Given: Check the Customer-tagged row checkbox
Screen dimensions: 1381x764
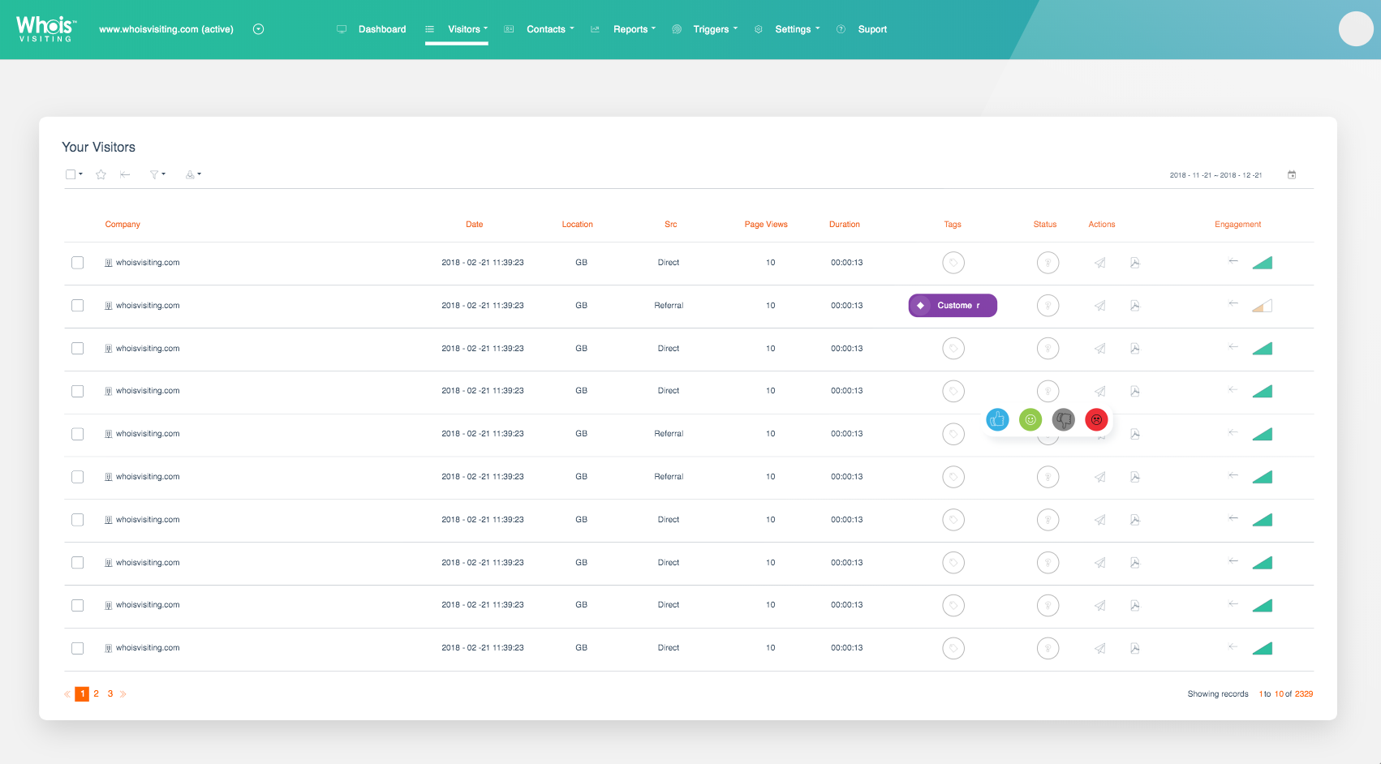Looking at the screenshot, I should [77, 306].
